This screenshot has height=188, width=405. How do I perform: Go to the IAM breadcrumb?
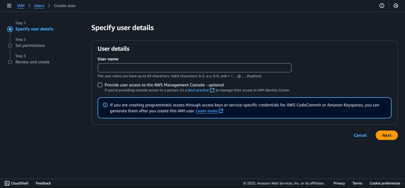click(21, 6)
